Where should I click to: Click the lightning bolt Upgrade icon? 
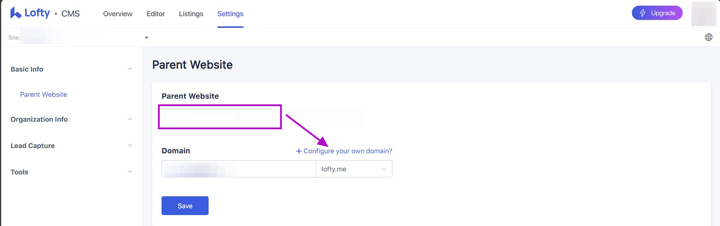tap(643, 13)
